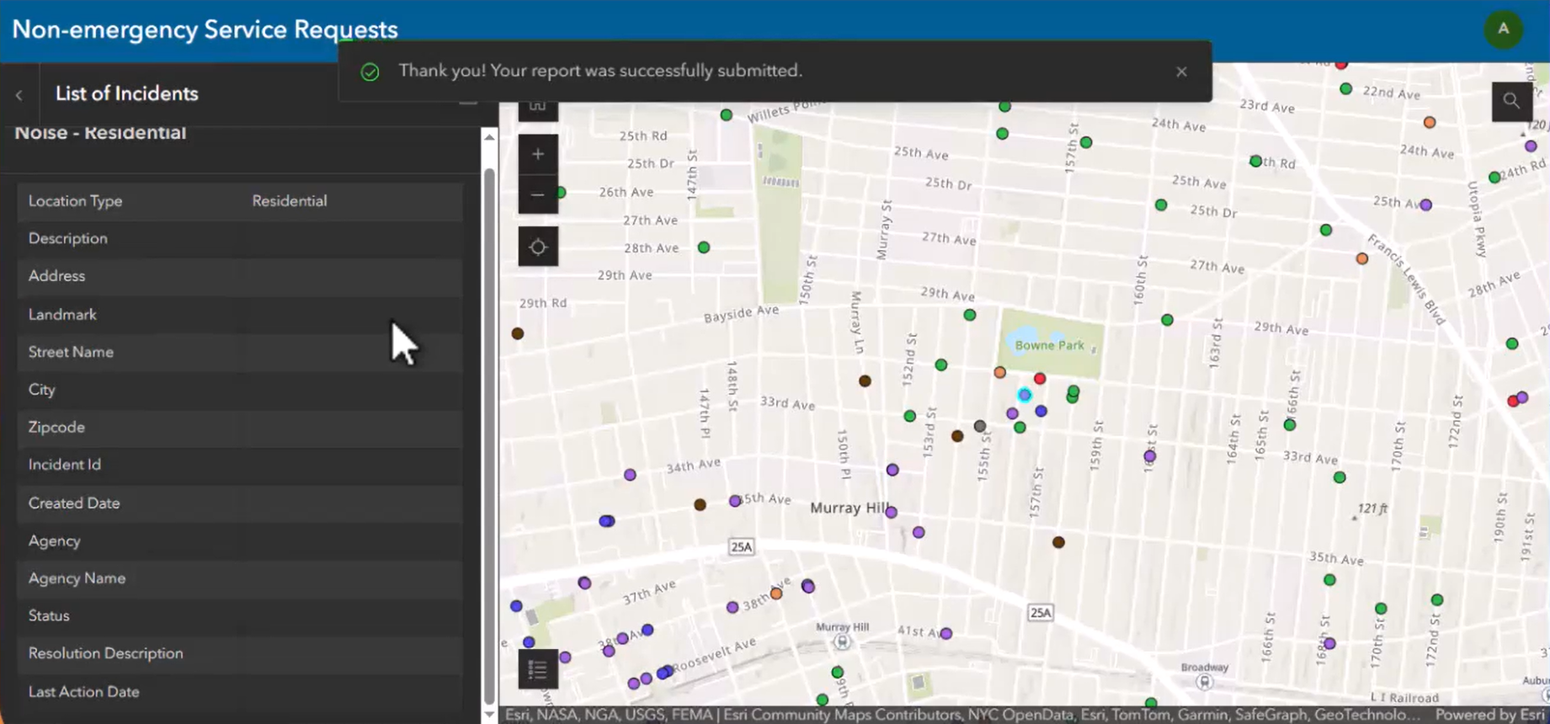Dismiss the report submitted notification
The image size is (1550, 724).
[1181, 72]
